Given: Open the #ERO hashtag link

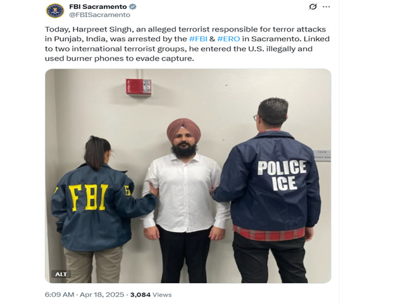Looking at the screenshot, I should pyautogui.click(x=228, y=39).
